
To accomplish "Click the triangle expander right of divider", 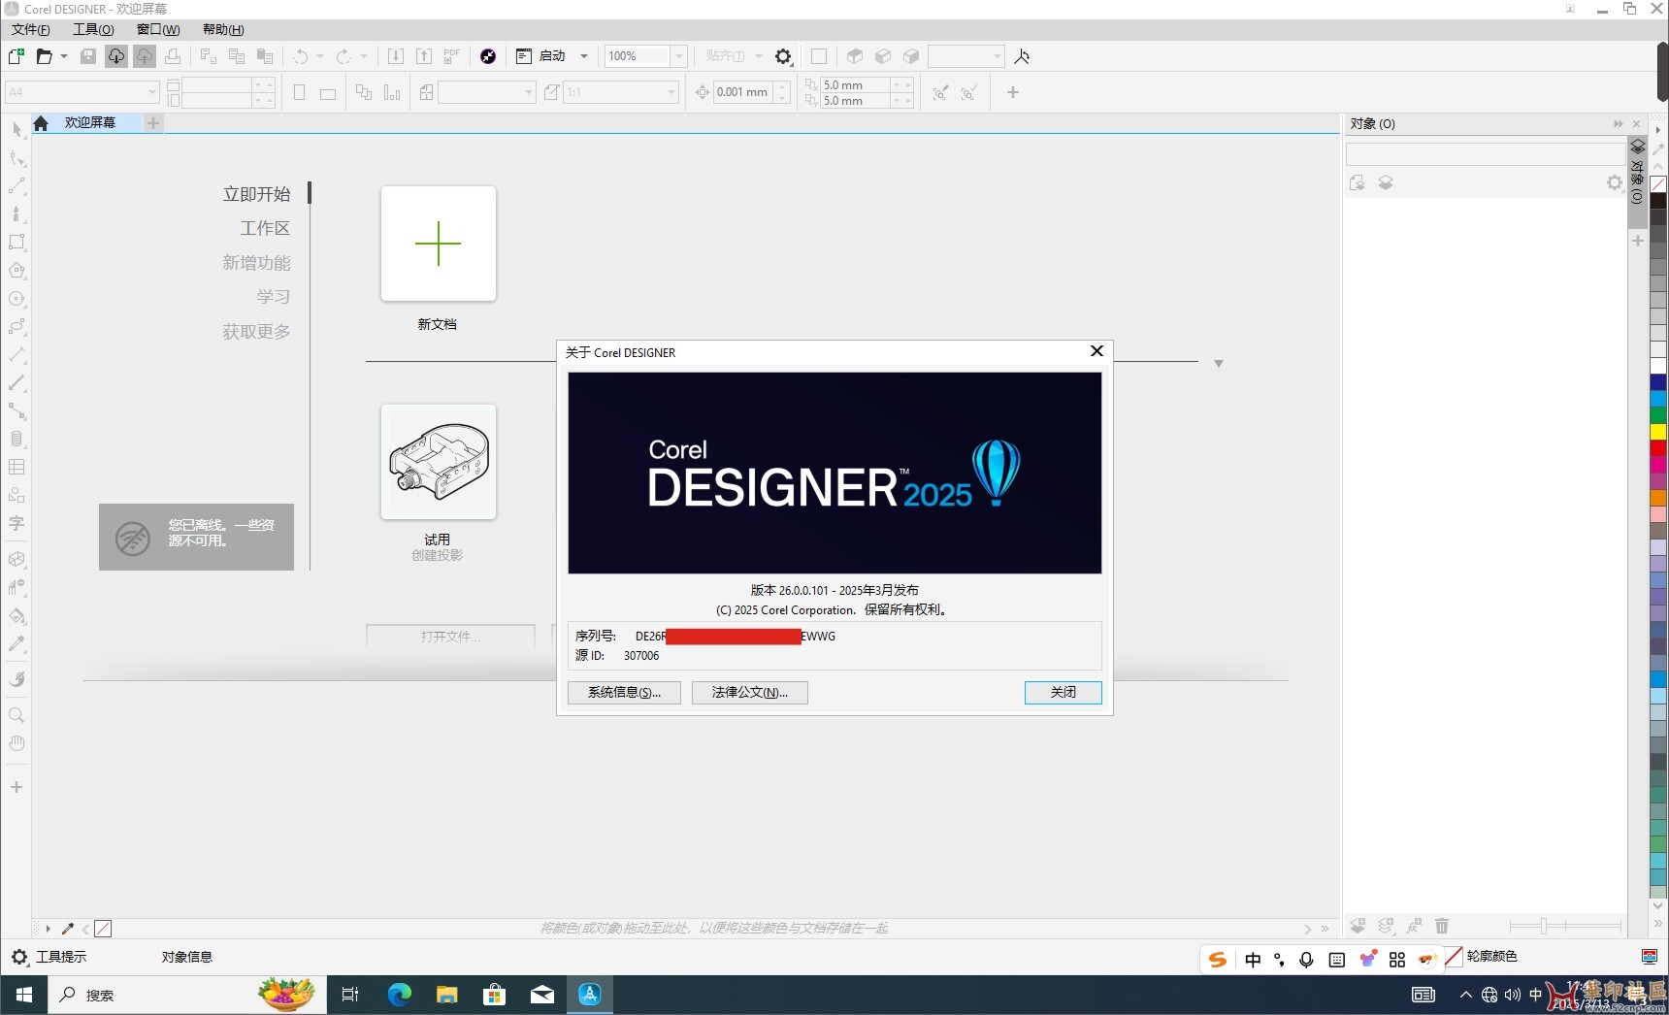I will (x=1219, y=363).
